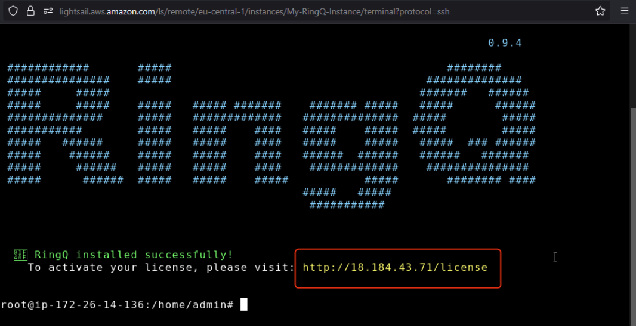Click the 0.9.4 version number

[505, 43]
